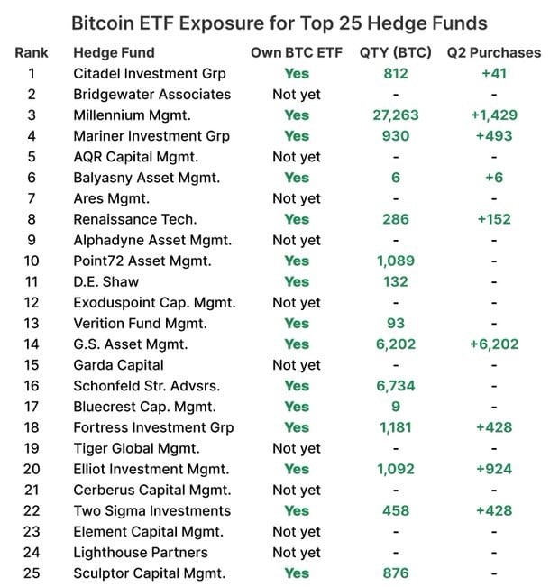Open the Bridgewater Associates row name
Screen dimensions: 559x587
(x=151, y=94)
